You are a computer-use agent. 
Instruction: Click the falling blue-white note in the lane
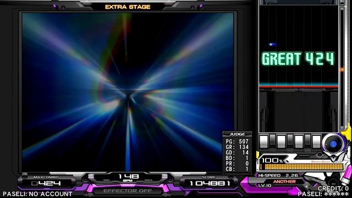click(x=273, y=45)
